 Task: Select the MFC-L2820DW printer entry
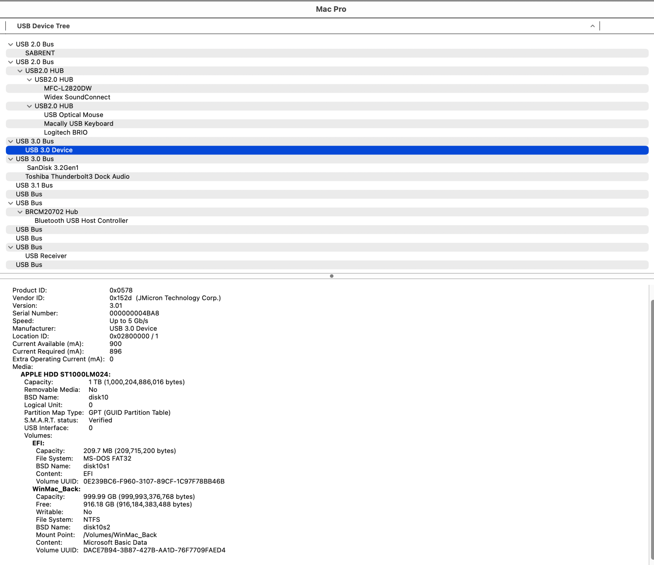(68, 88)
